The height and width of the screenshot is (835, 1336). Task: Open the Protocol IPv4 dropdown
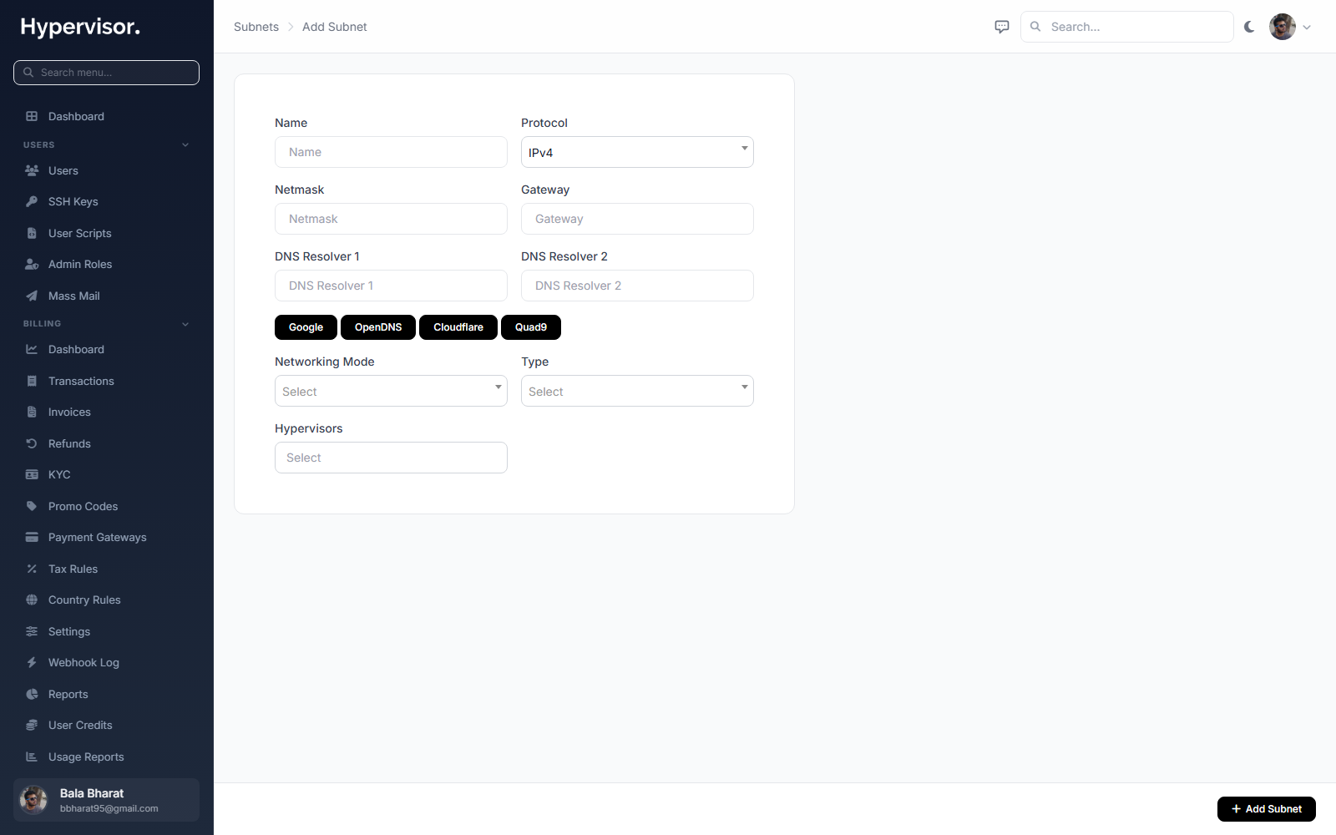click(x=637, y=152)
